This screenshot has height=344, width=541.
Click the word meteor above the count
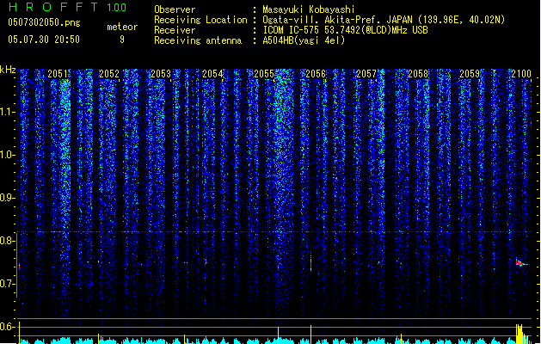pyautogui.click(x=122, y=27)
